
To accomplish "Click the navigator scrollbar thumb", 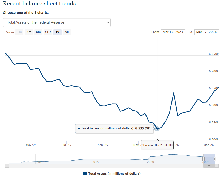I will pos(209,166).
